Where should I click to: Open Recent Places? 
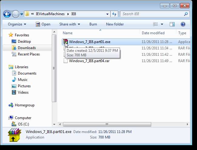click(x=29, y=54)
